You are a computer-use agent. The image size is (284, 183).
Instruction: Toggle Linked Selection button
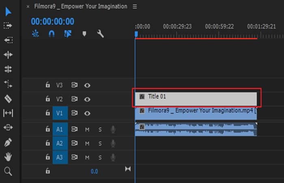[68, 34]
